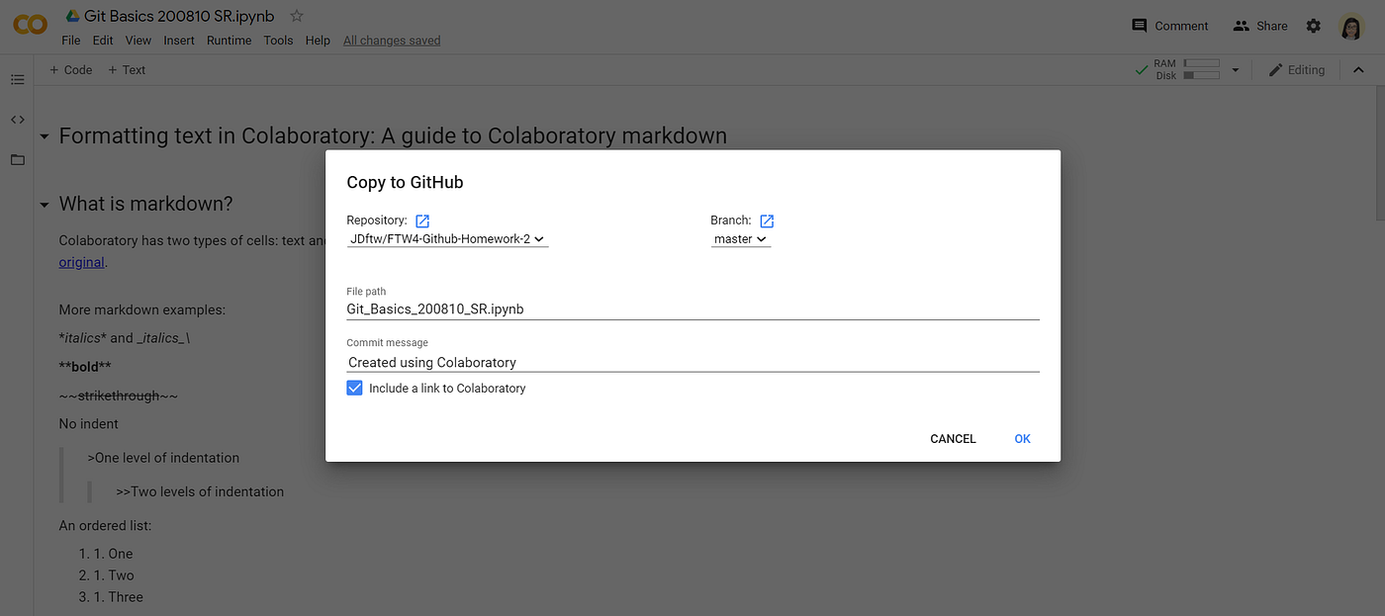
Task: Open the Tools menu
Action: tap(278, 41)
